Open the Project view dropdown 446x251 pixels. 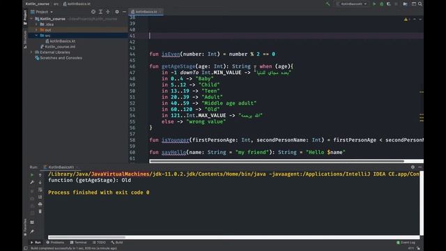(x=42, y=12)
